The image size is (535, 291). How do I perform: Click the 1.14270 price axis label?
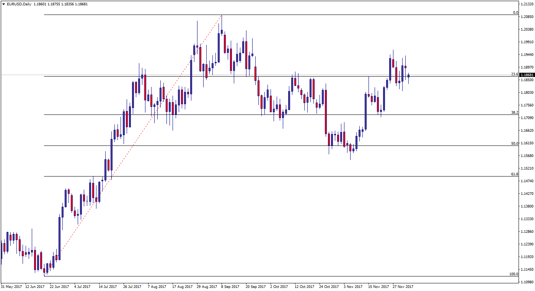[527, 194]
